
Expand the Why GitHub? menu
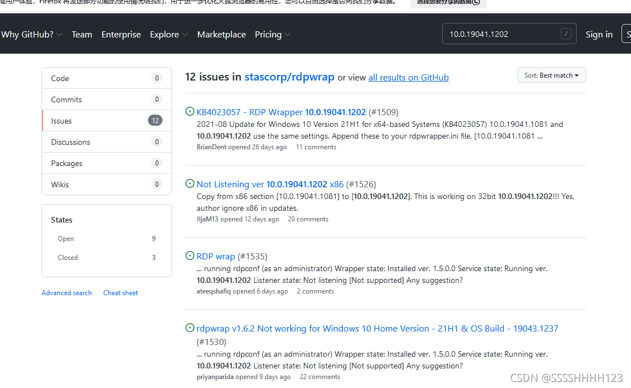coord(31,35)
